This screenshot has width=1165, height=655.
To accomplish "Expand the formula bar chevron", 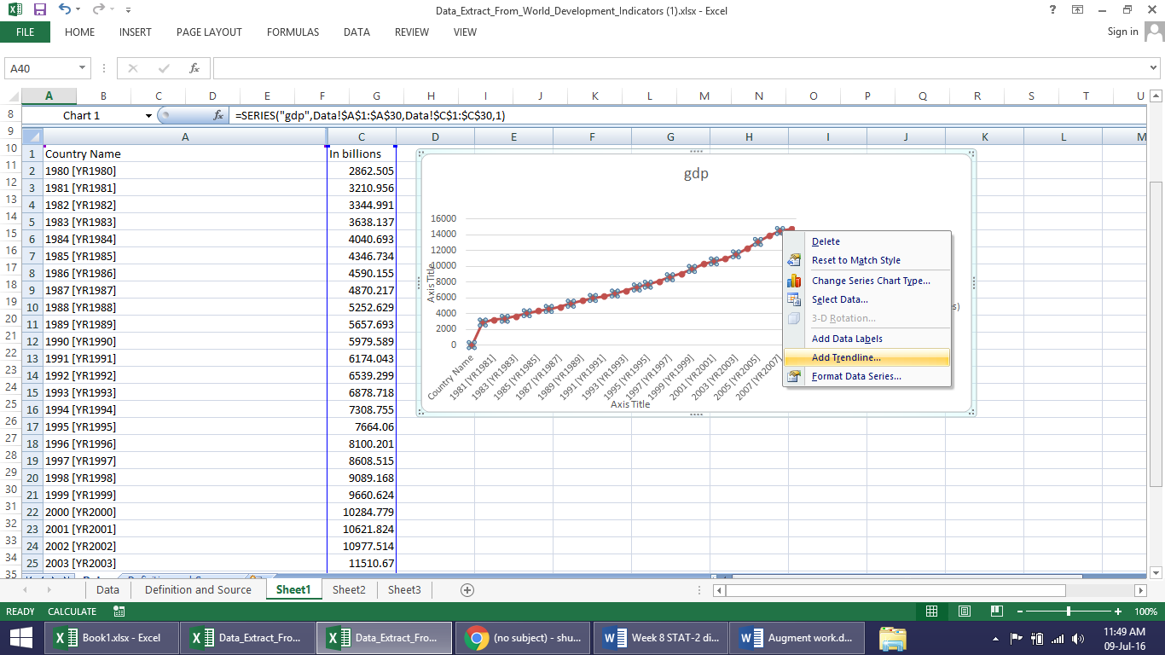I will click(1154, 68).
